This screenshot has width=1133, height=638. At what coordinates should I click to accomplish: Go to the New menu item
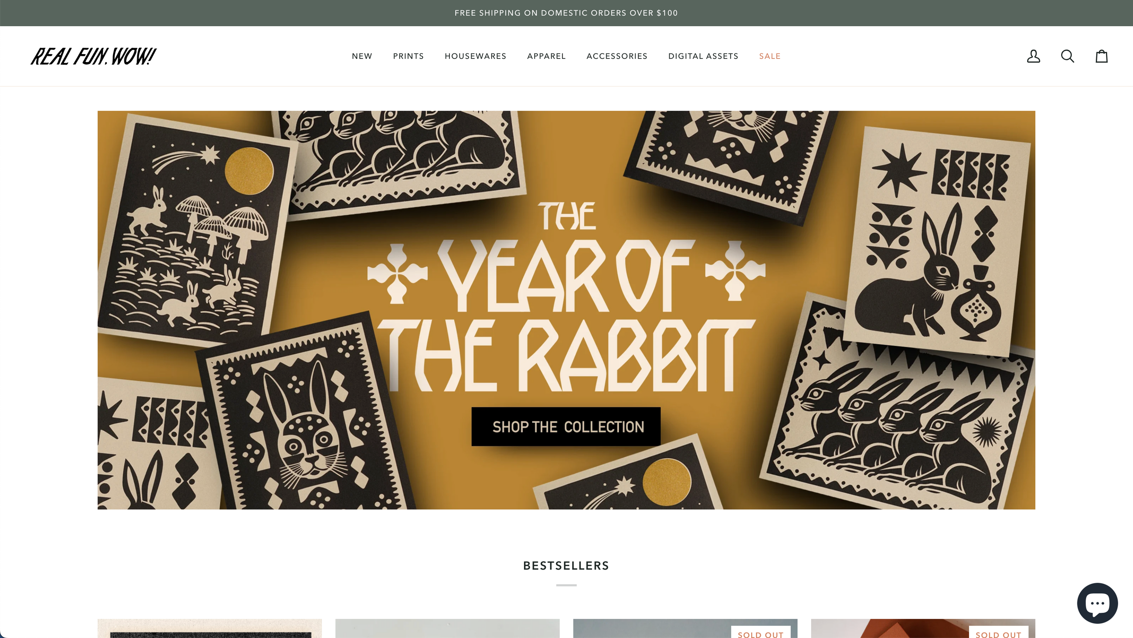click(362, 56)
